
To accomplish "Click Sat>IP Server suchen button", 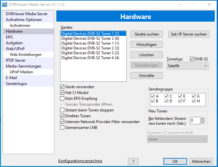I will [x=189, y=34].
